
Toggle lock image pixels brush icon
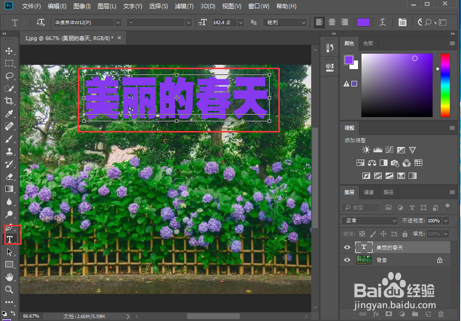(373, 234)
